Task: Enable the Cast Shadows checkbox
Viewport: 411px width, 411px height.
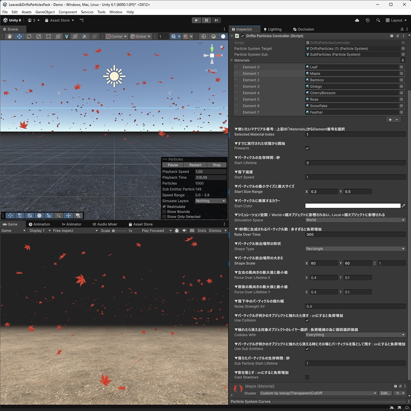Action: point(307,377)
